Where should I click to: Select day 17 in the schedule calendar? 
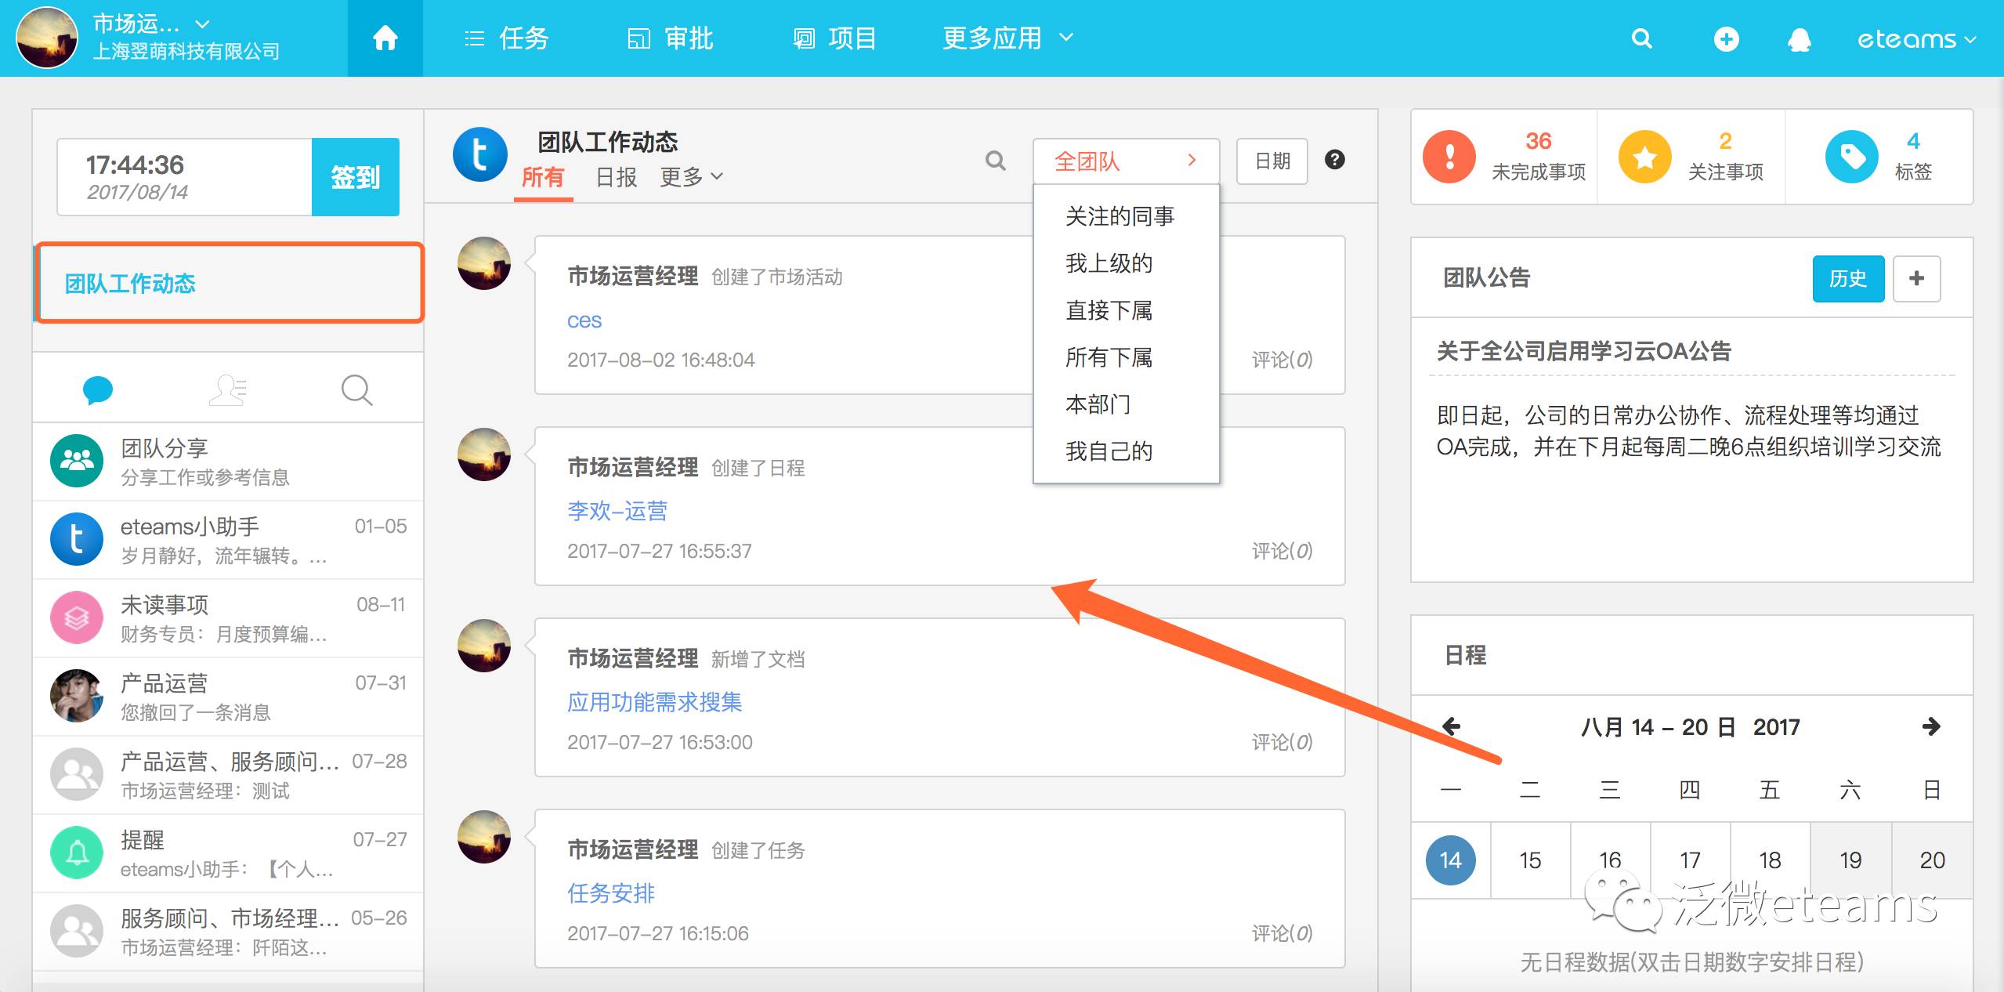click(x=1690, y=860)
